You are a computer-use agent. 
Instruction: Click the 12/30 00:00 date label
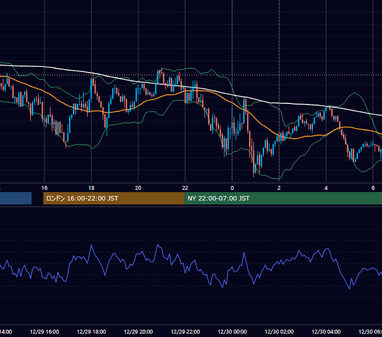click(x=232, y=332)
